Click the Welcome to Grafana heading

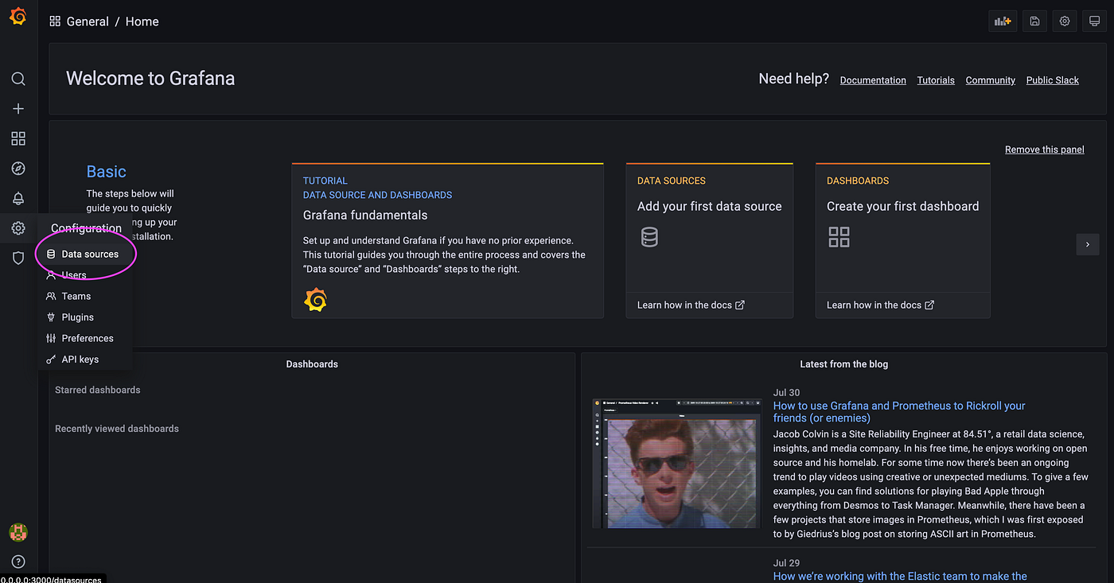[150, 79]
